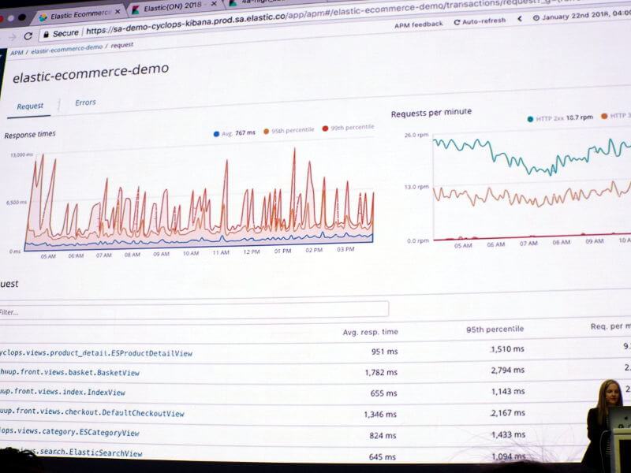Toggle the 95th percentile legend dot
Viewport: 631px width, 473px height.
pyautogui.click(x=266, y=132)
